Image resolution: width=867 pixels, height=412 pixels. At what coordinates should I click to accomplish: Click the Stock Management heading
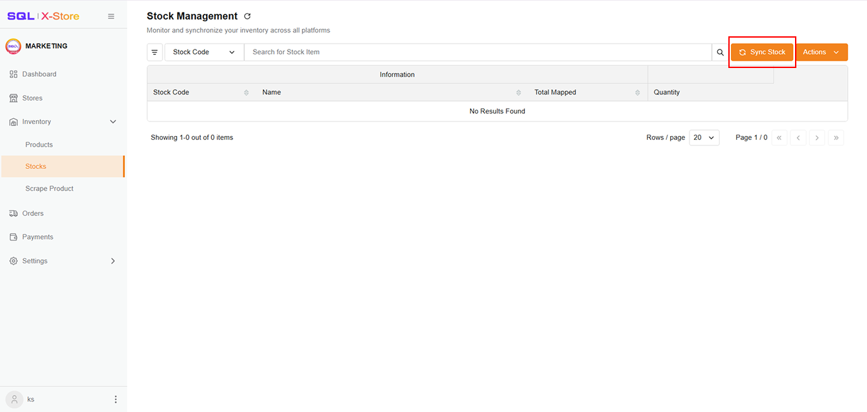(x=192, y=17)
